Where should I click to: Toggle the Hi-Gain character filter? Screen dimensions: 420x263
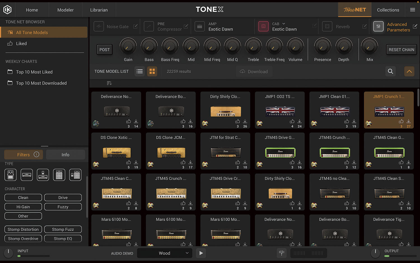[x=23, y=207]
